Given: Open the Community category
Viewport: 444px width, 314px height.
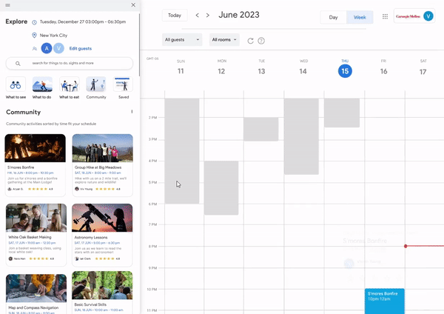Looking at the screenshot, I should pos(96,87).
